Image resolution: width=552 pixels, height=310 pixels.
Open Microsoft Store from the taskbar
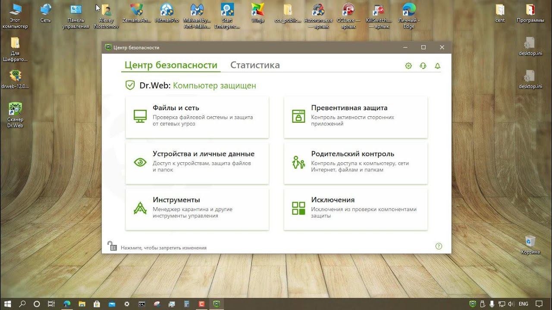point(97,304)
